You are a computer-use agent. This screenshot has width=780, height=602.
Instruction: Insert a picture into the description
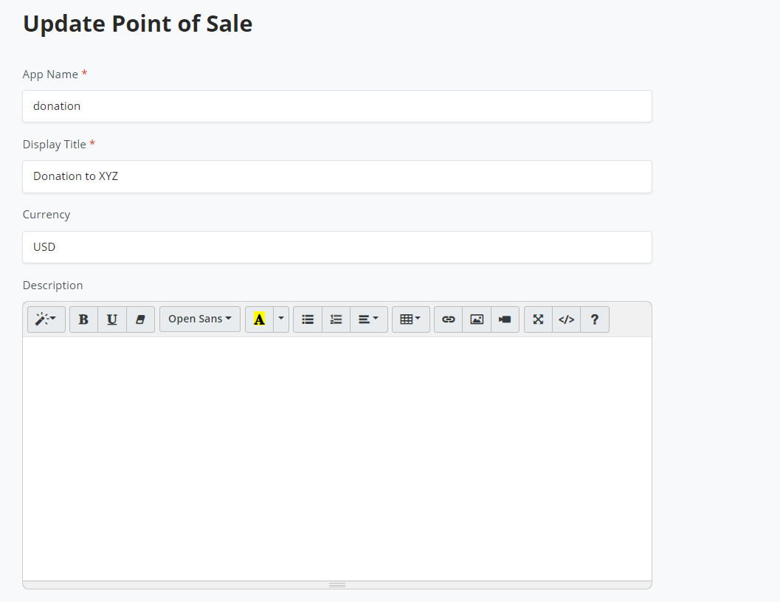tap(477, 319)
